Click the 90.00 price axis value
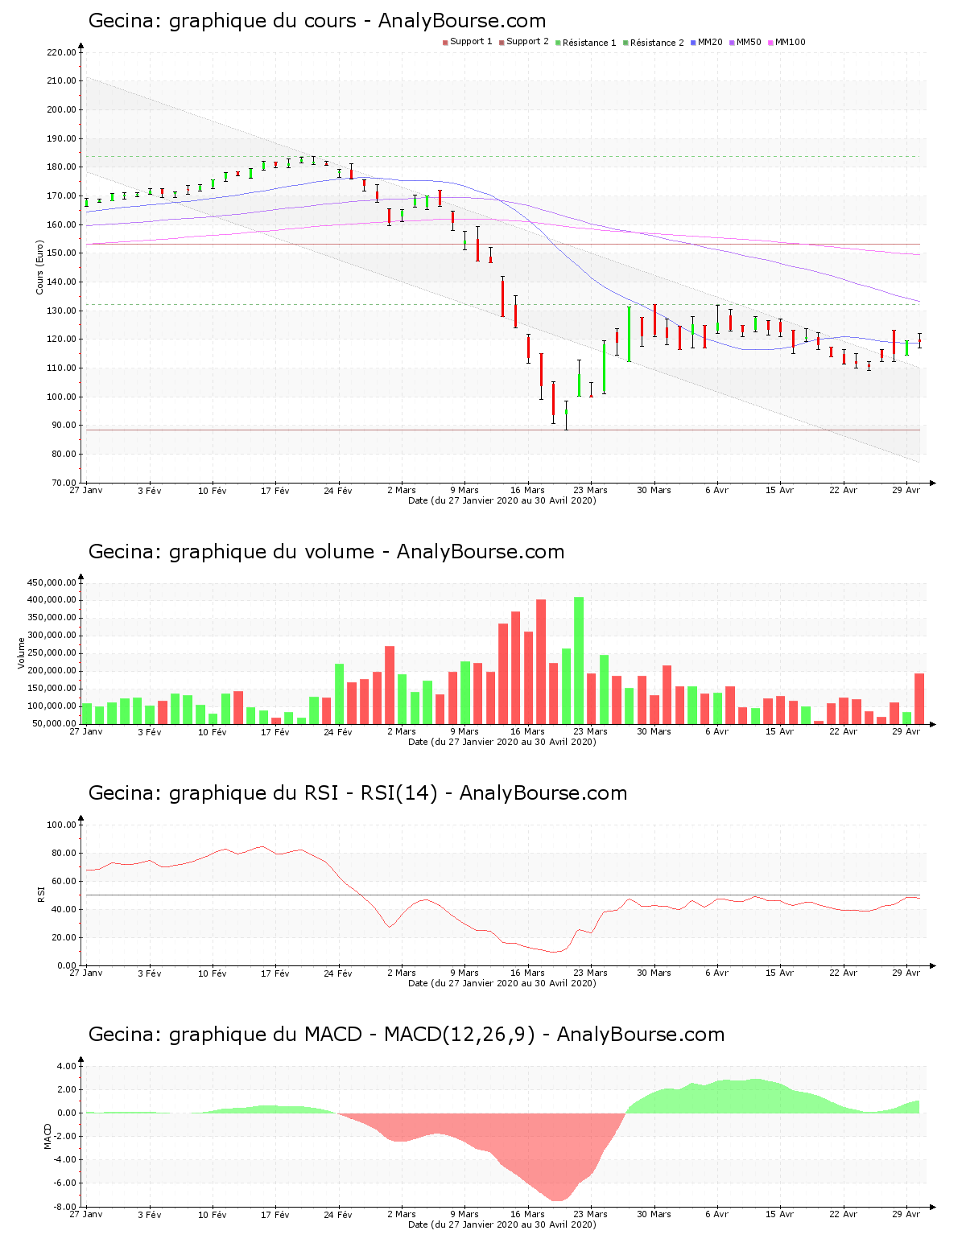This screenshot has width=966, height=1247. point(64,426)
